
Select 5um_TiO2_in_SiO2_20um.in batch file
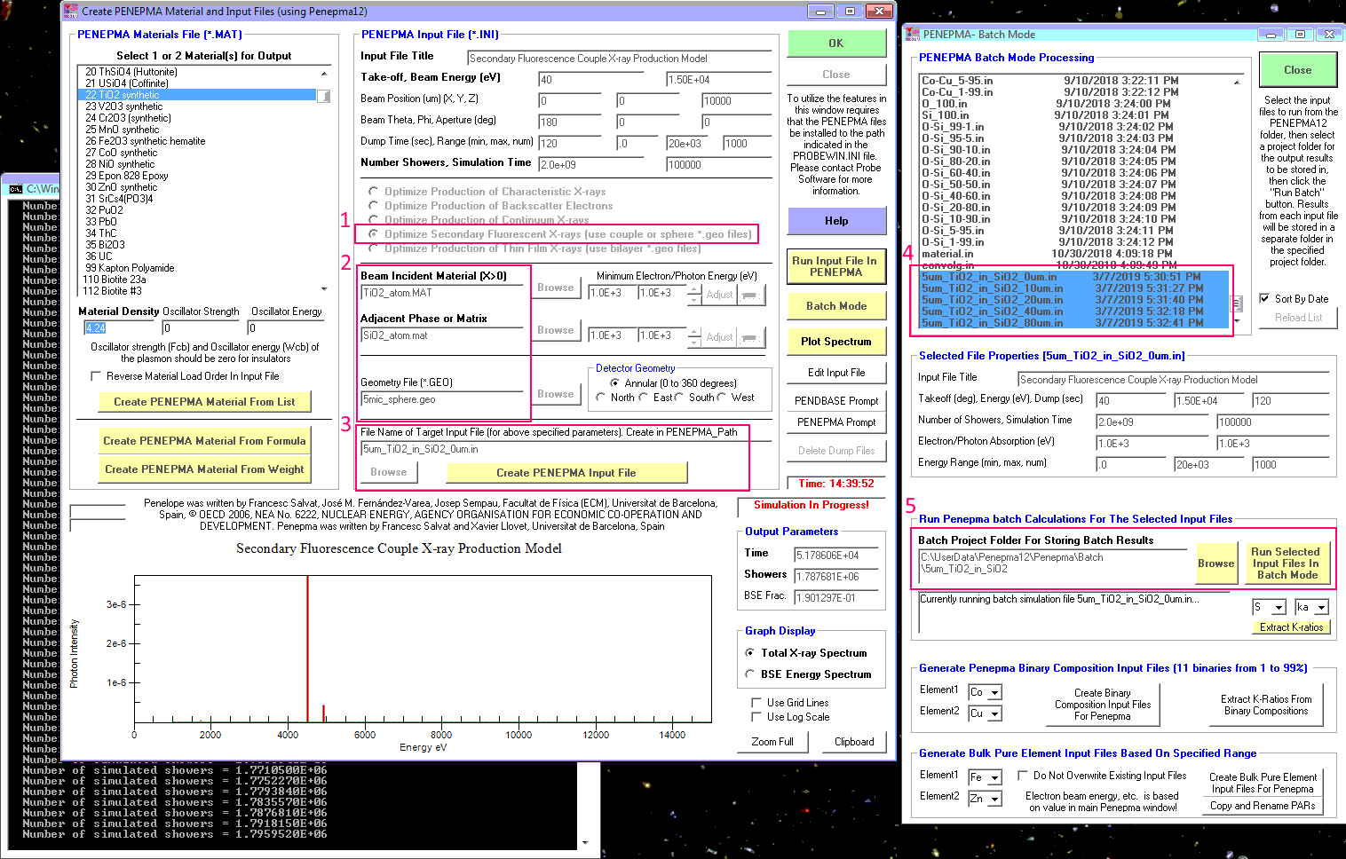pyautogui.click(x=992, y=300)
